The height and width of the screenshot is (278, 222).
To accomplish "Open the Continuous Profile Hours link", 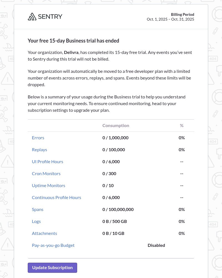I will point(57,197).
